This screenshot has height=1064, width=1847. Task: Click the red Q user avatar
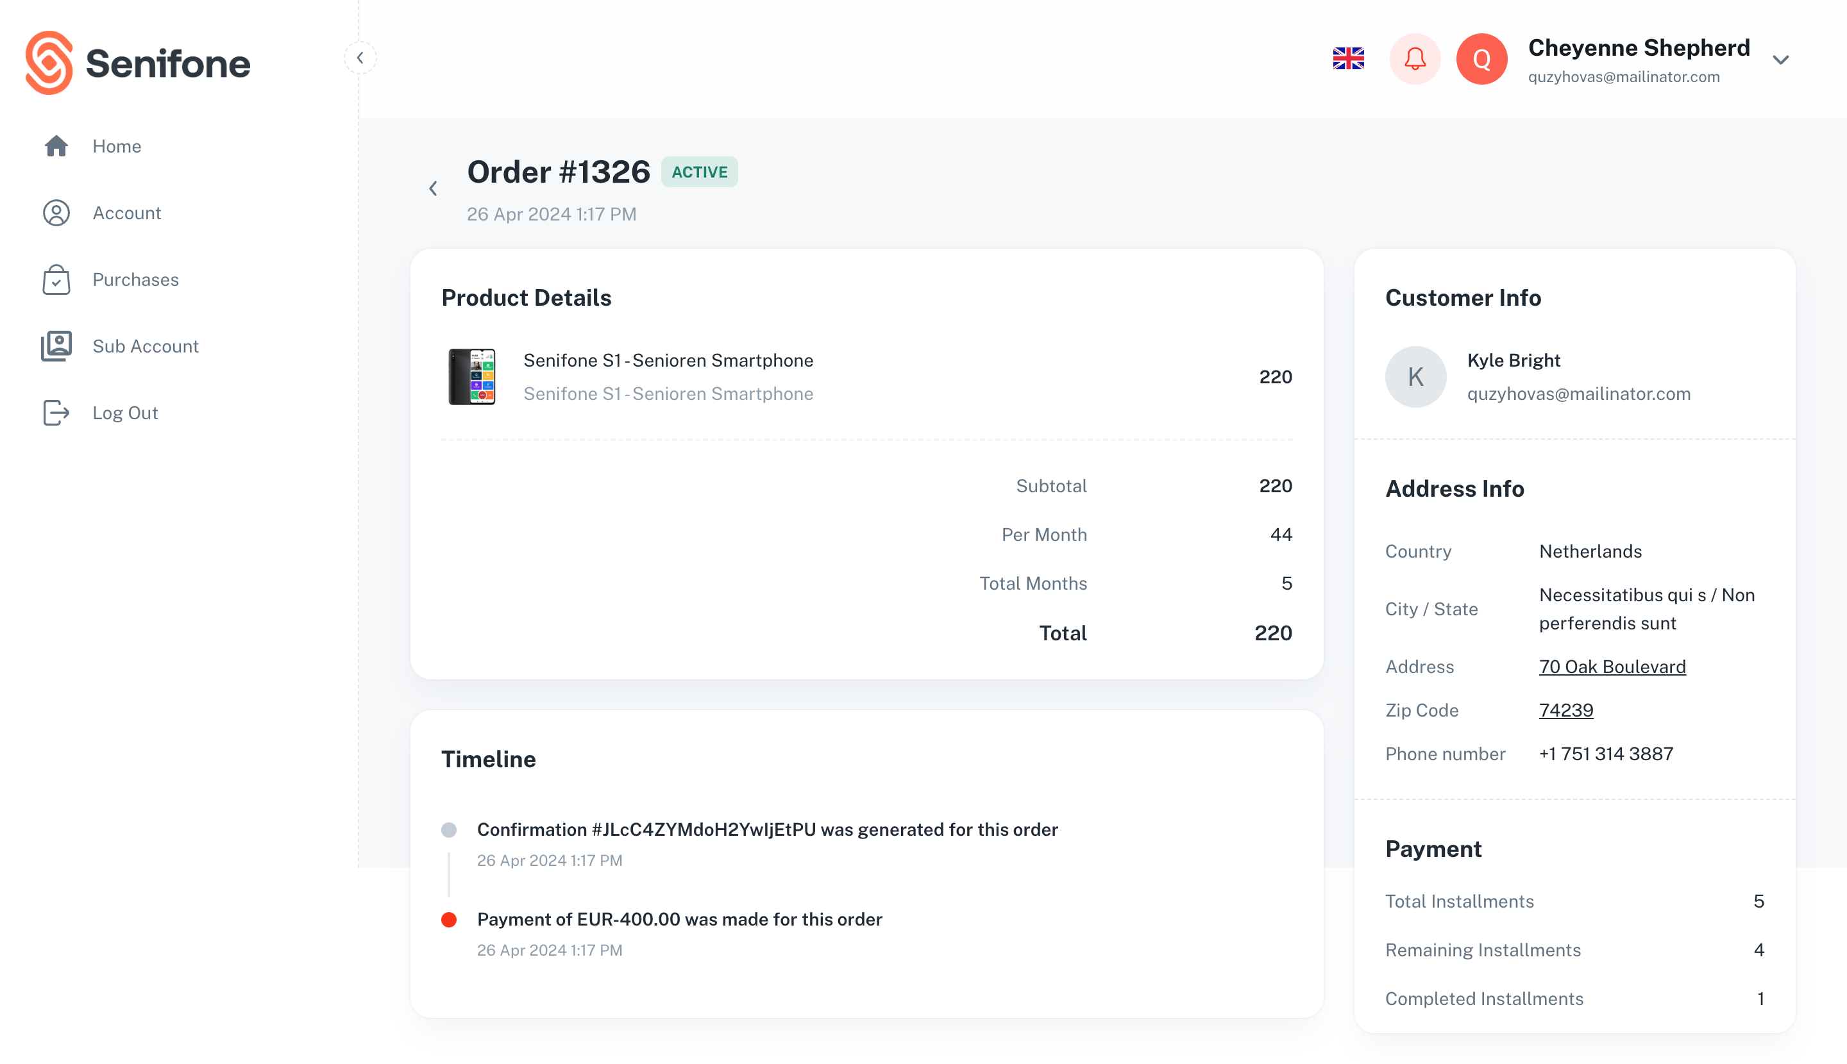tap(1481, 59)
